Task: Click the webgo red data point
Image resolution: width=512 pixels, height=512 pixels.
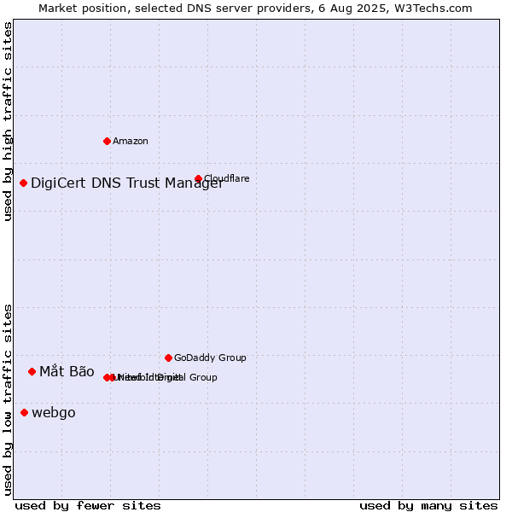Action: [x=24, y=413]
